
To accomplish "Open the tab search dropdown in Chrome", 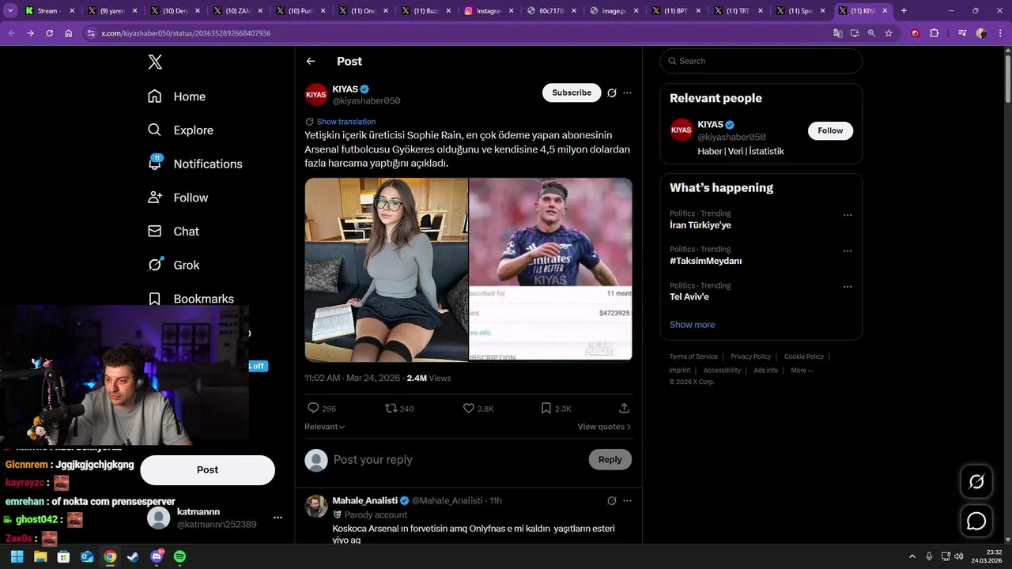I will pos(10,11).
